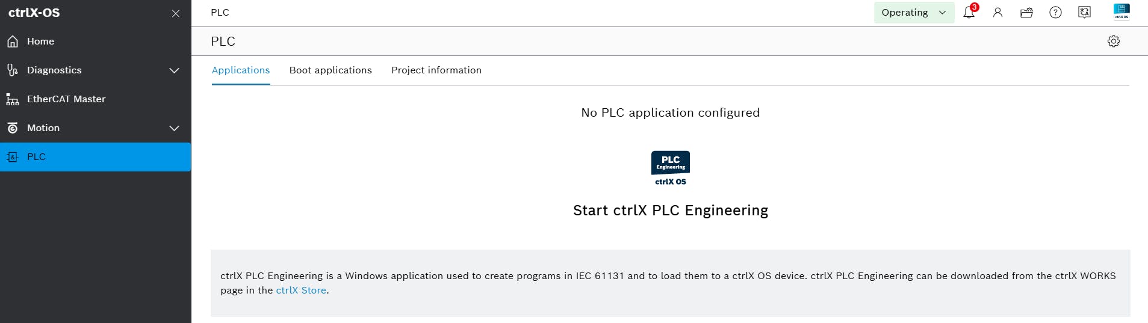
Task: Open the help question mark icon
Action: tap(1055, 12)
